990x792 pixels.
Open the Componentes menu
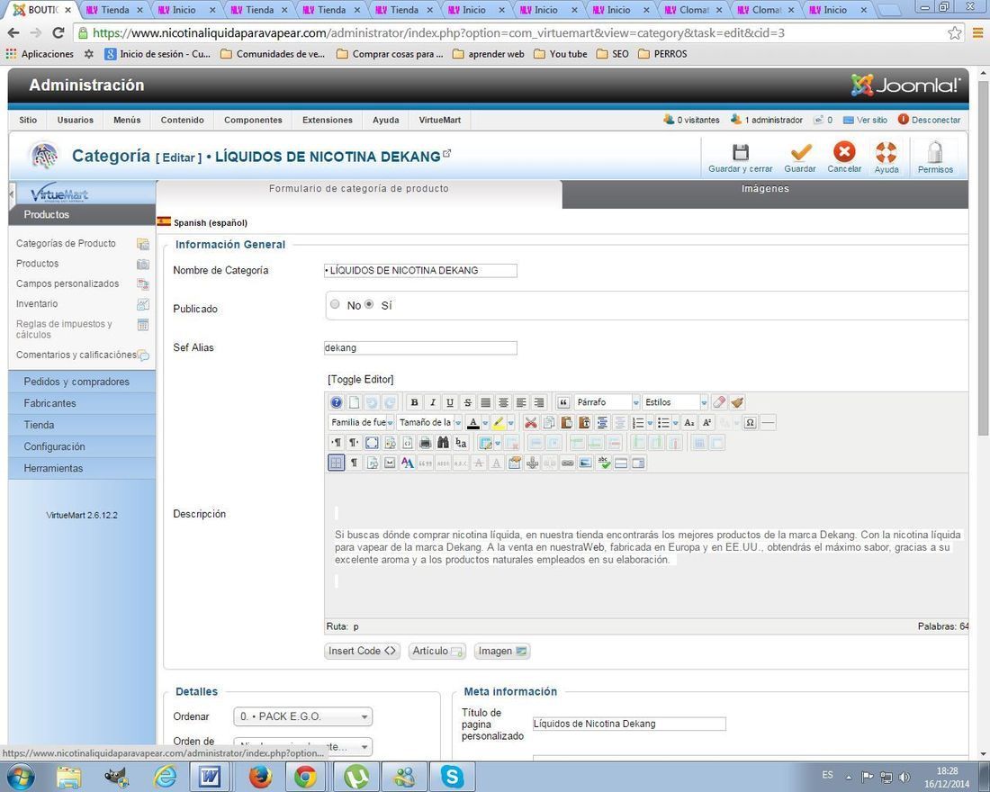(x=253, y=120)
